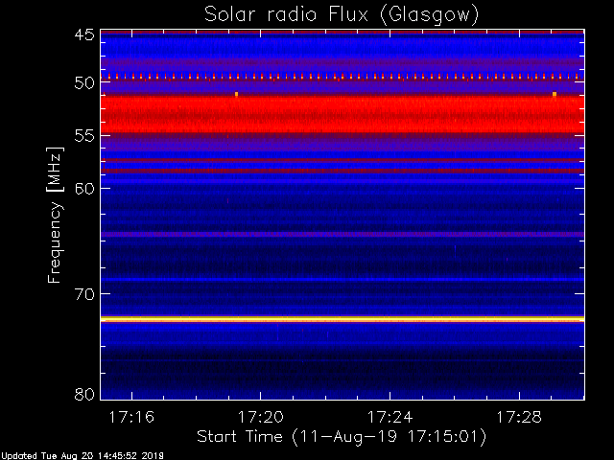Image resolution: width=614 pixels, height=460 pixels.
Task: Click the 45 frequency tick label
Action: 84,34
